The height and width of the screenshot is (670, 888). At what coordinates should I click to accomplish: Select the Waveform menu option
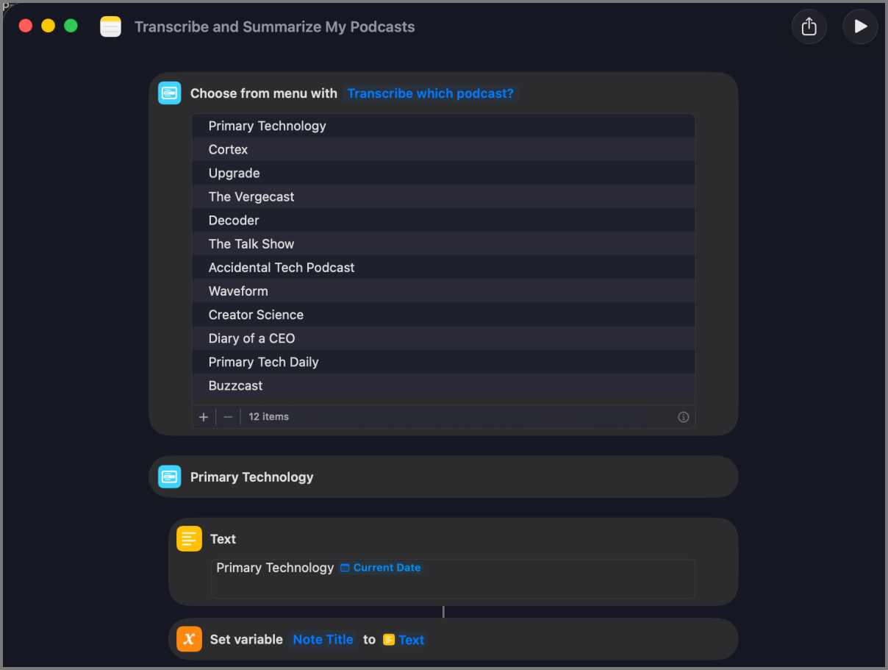pos(238,291)
